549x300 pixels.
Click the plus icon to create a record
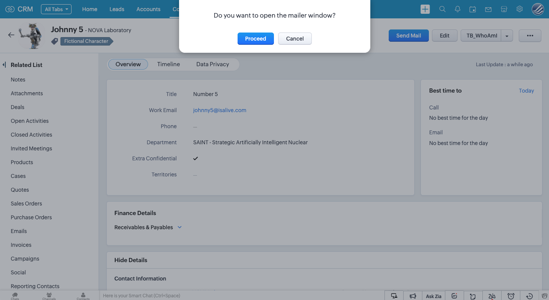pyautogui.click(x=425, y=9)
